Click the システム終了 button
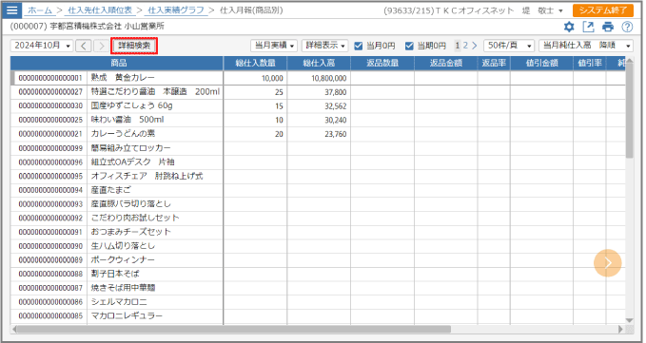The width and height of the screenshot is (646, 343). (x=603, y=10)
